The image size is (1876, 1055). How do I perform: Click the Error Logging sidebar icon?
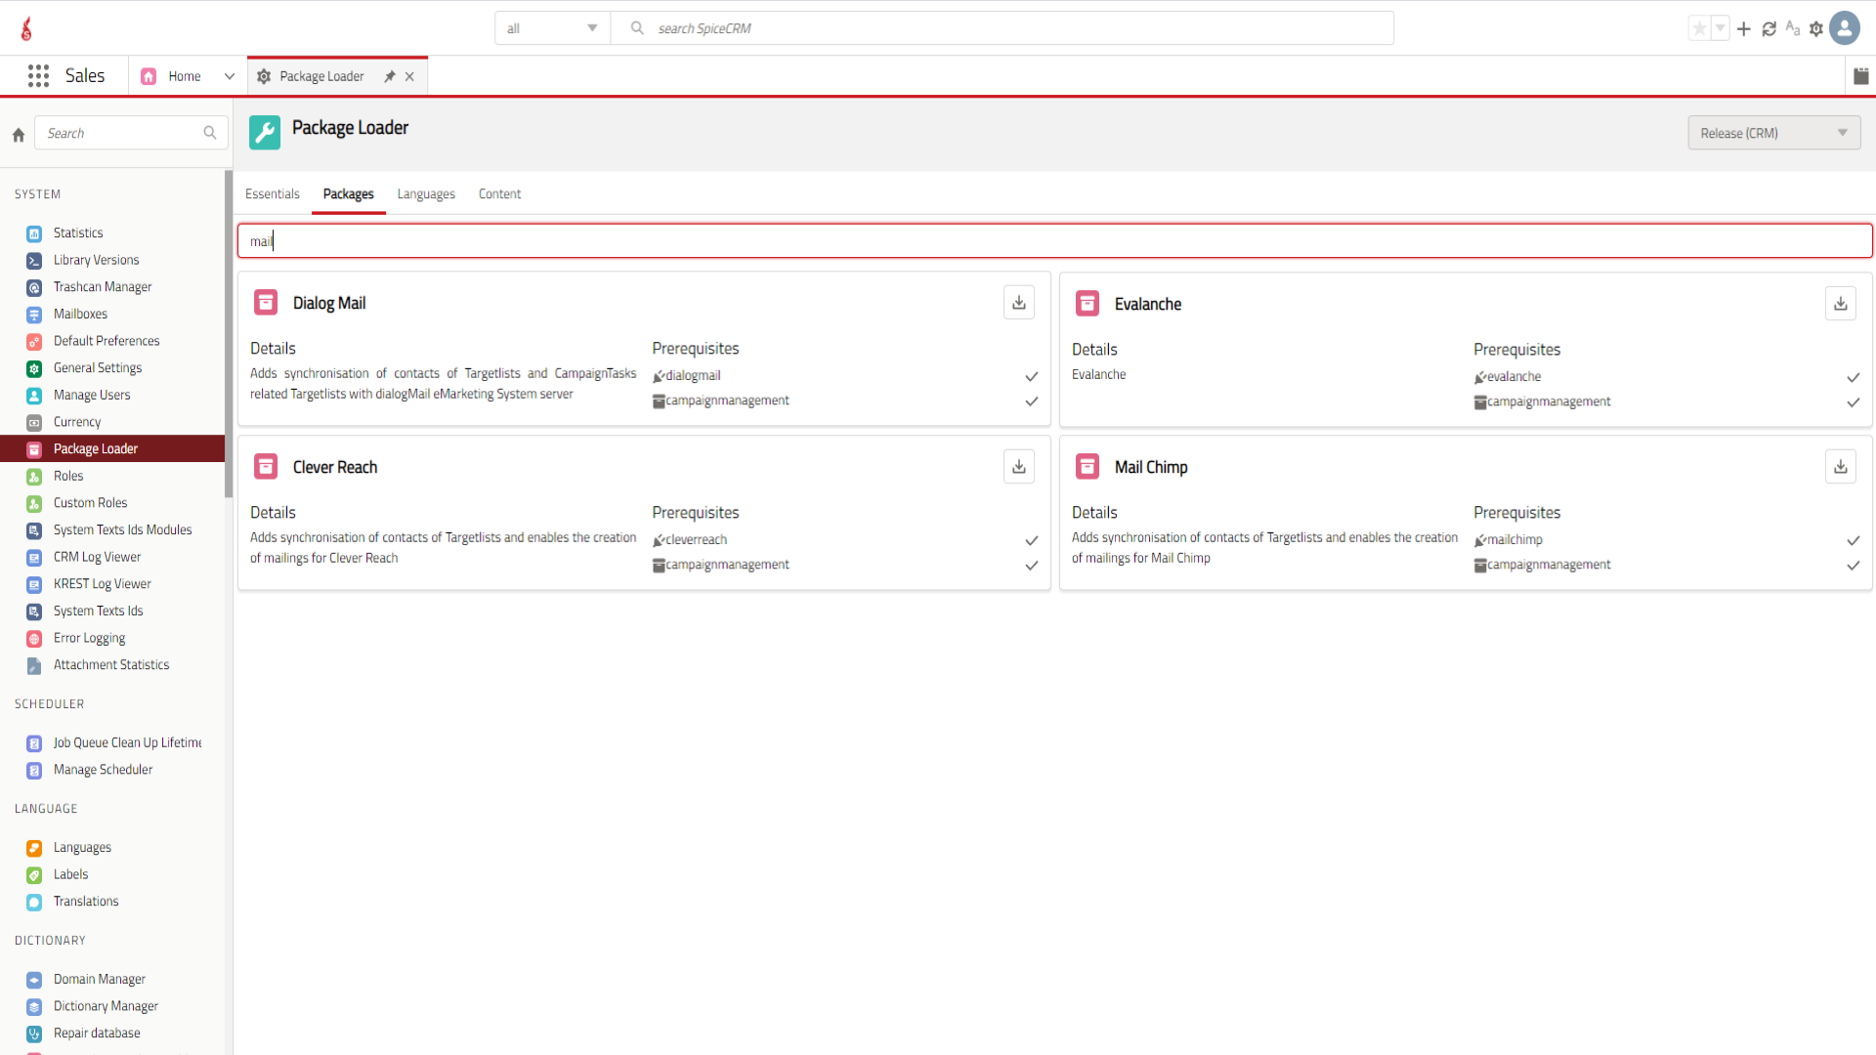coord(34,639)
